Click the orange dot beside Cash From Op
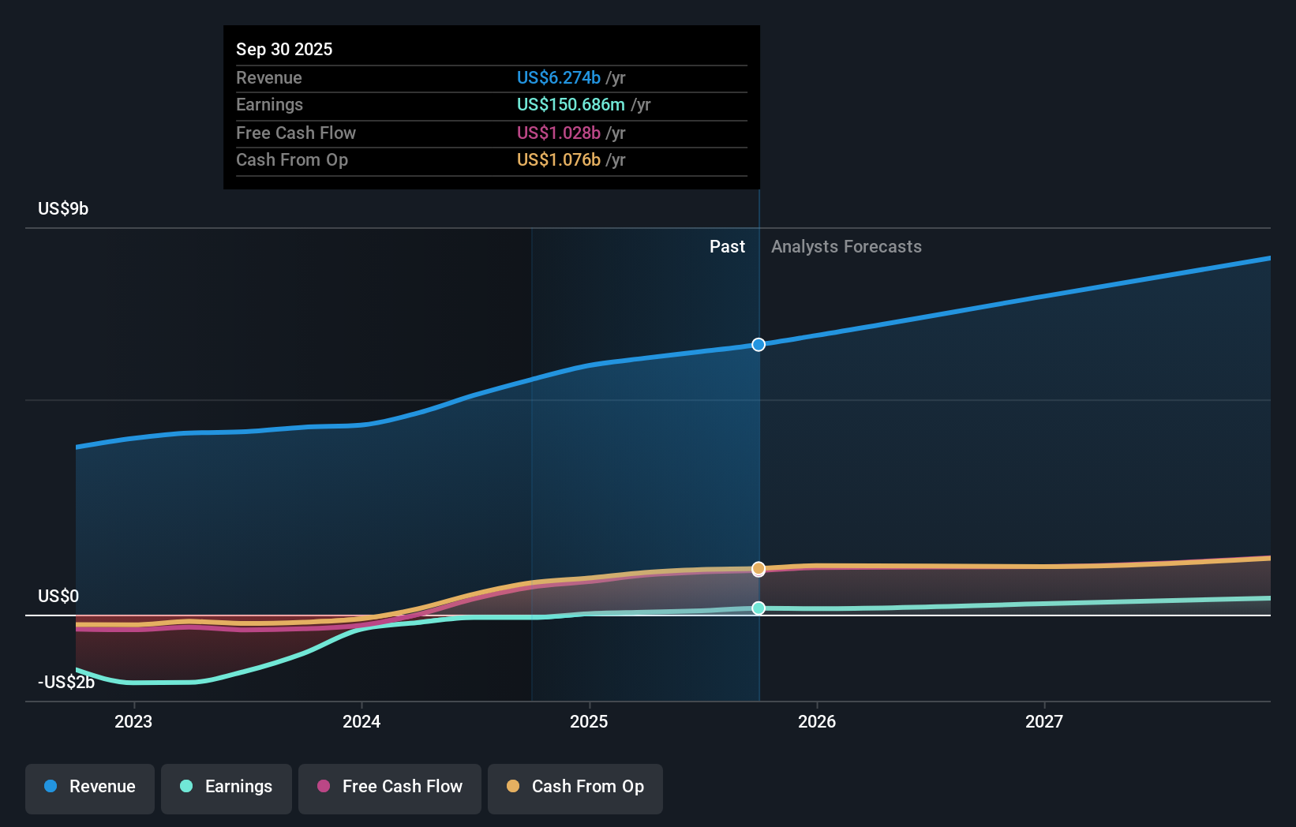This screenshot has height=827, width=1296. coord(513,787)
